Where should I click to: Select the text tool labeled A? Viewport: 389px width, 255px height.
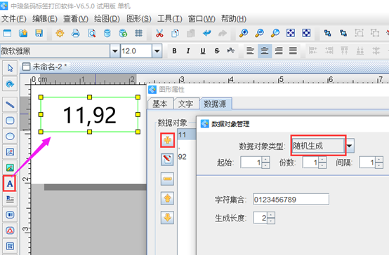point(10,184)
